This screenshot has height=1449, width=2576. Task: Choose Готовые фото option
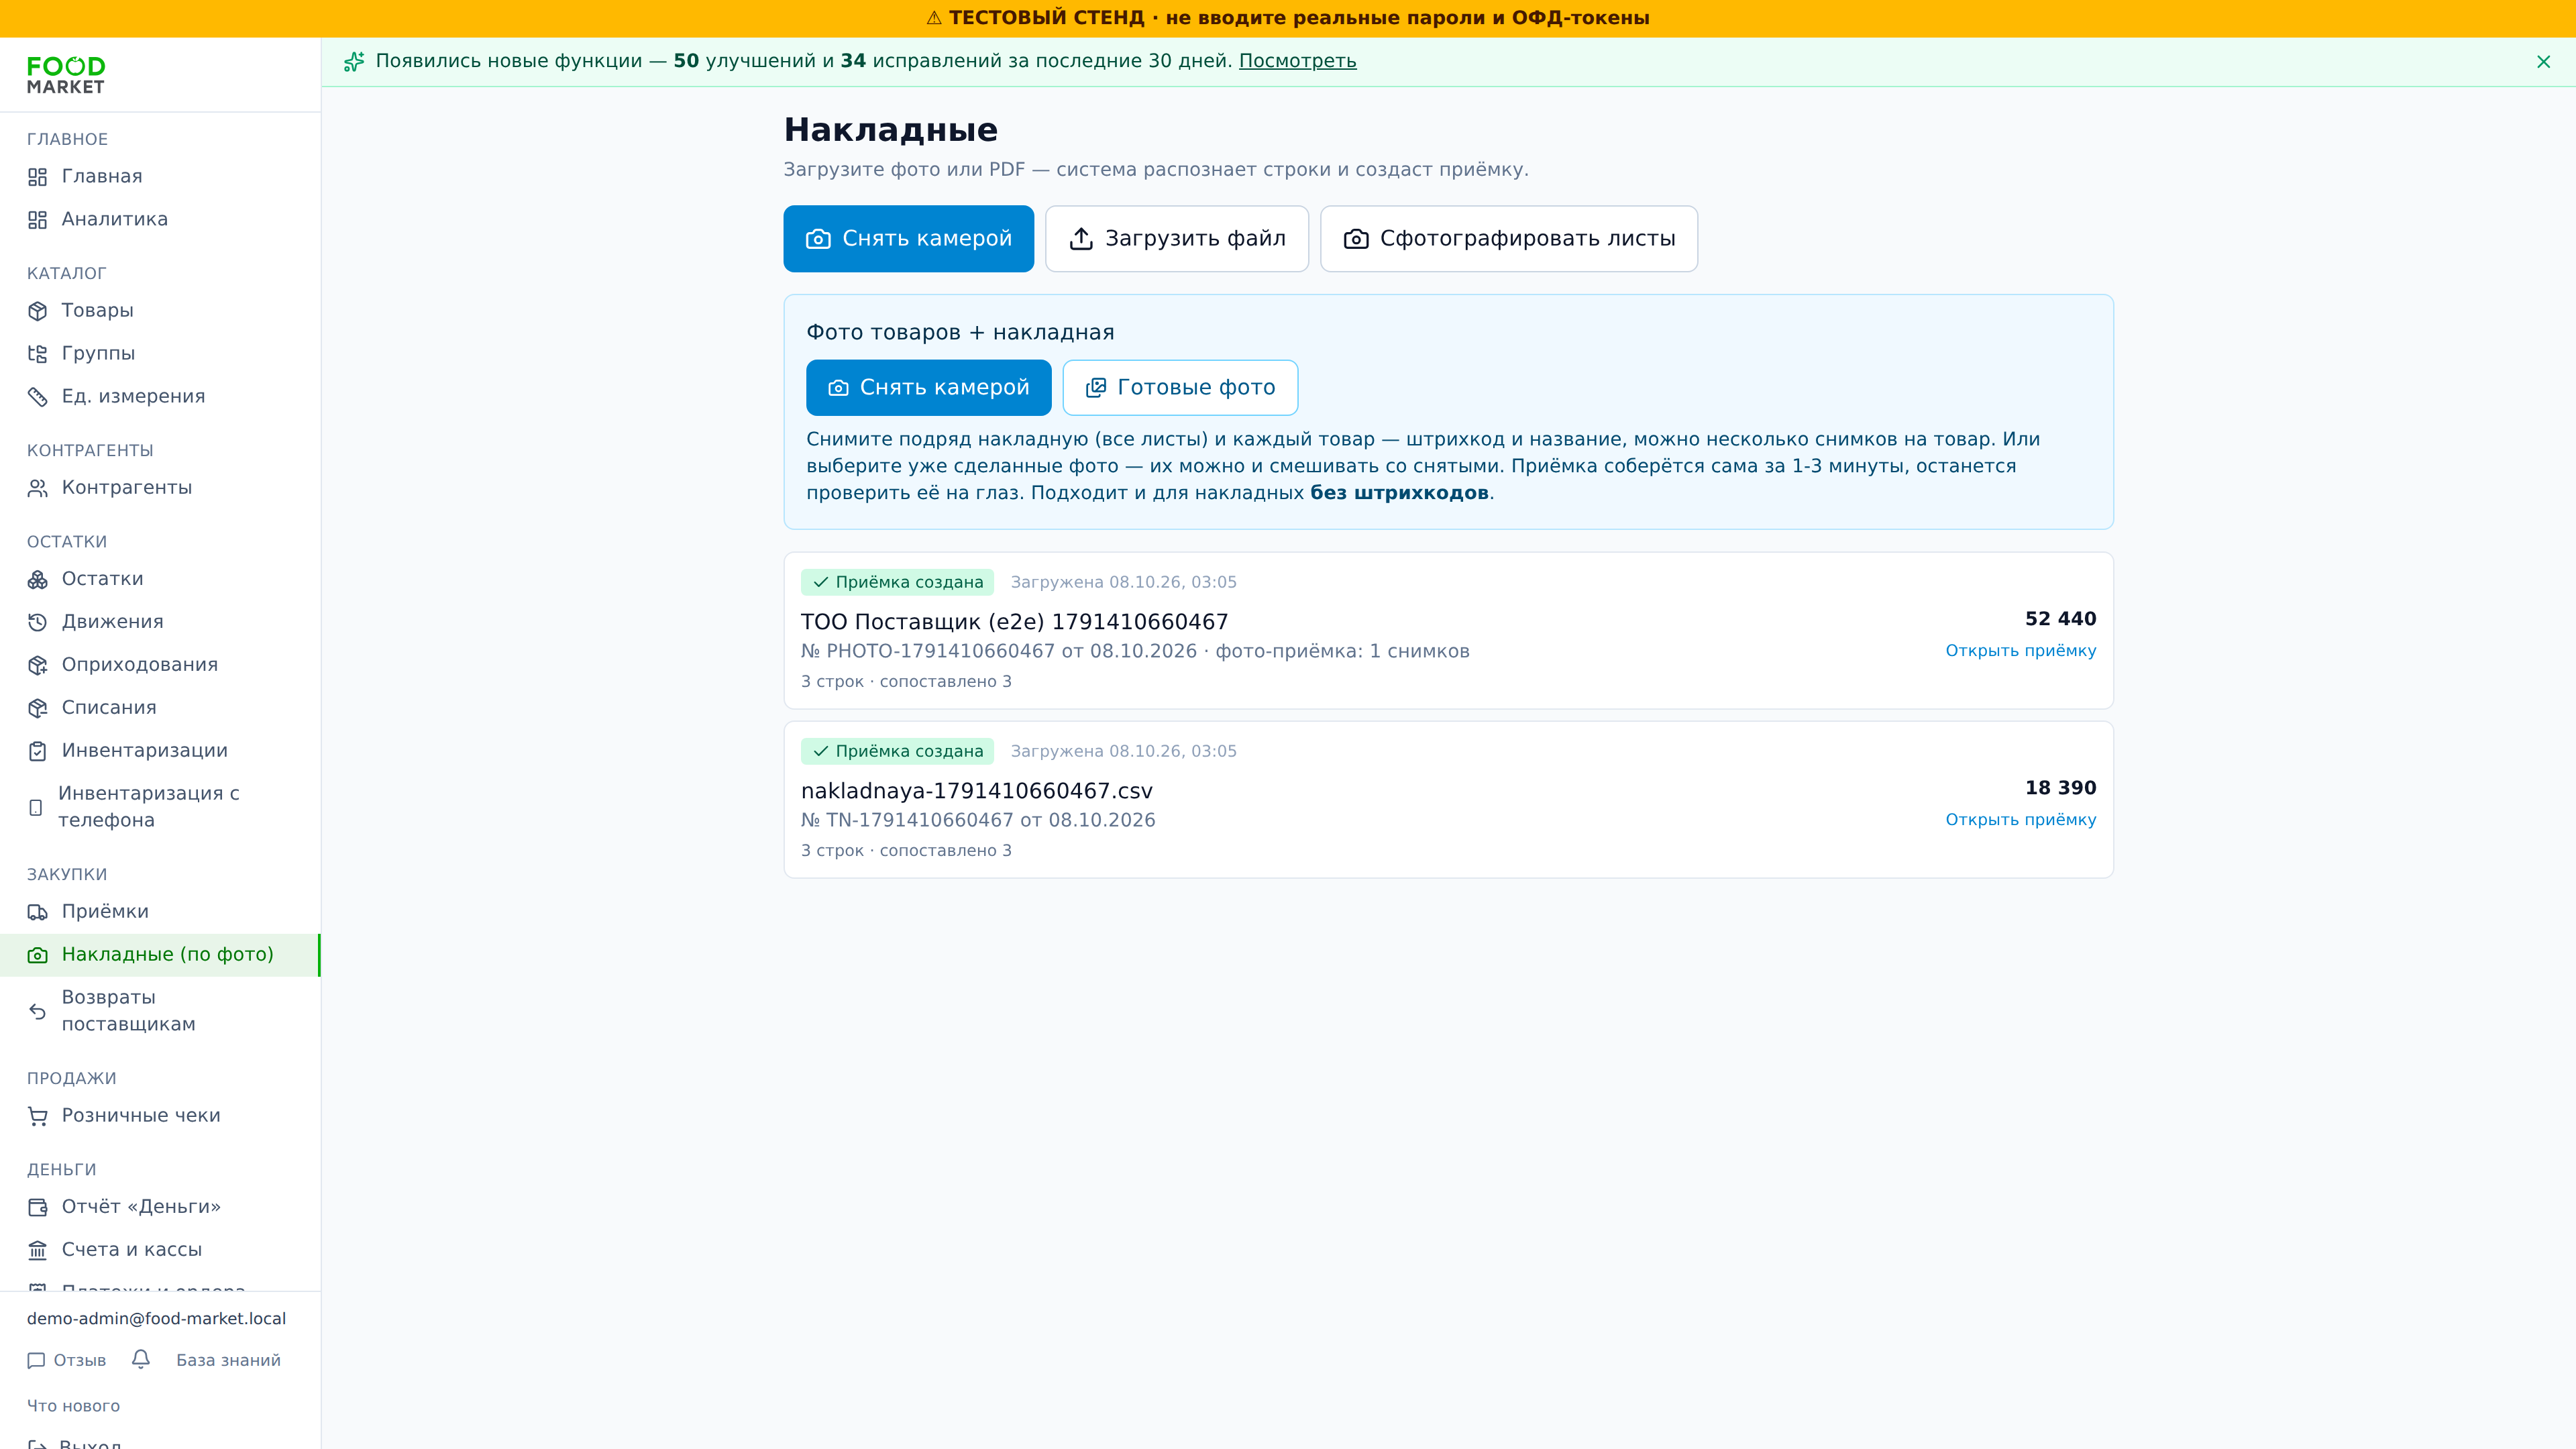(1180, 388)
